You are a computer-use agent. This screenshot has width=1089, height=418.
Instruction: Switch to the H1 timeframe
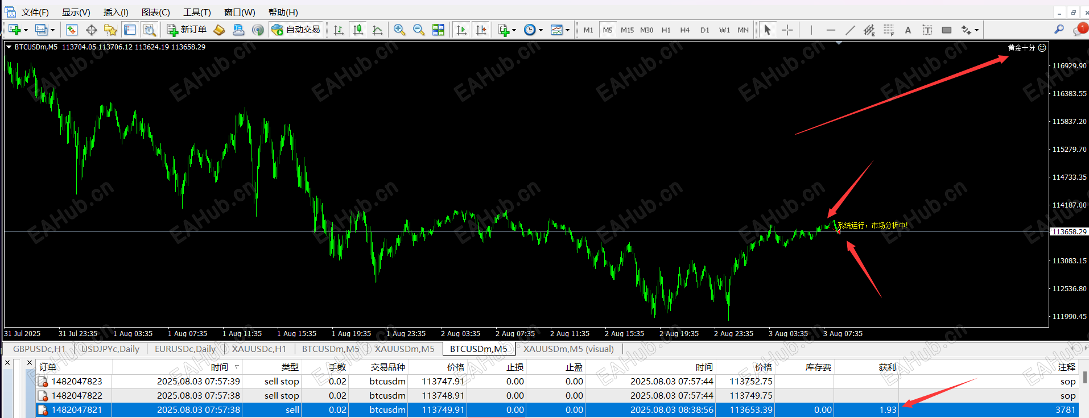click(666, 30)
